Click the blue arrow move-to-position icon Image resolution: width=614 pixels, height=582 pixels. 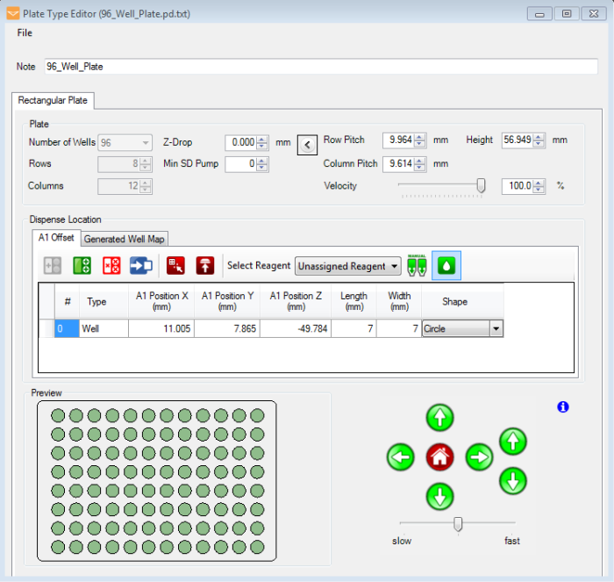pos(141,265)
